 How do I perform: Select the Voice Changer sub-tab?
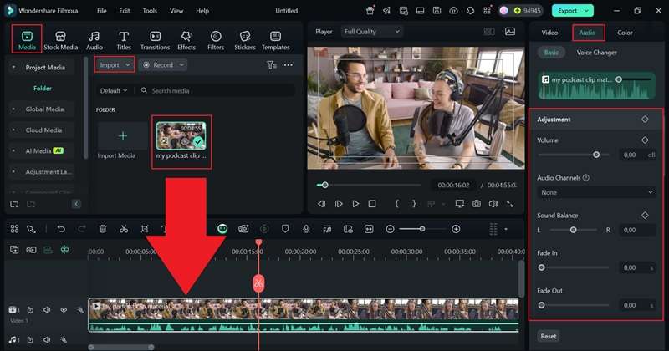(x=596, y=53)
